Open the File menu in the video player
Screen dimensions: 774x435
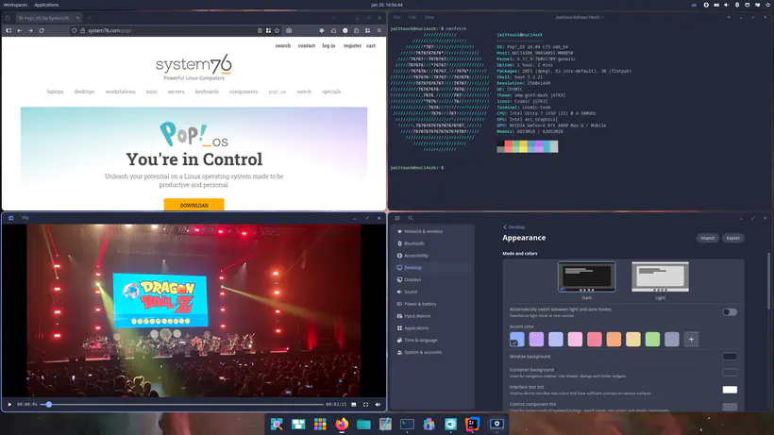click(25, 218)
